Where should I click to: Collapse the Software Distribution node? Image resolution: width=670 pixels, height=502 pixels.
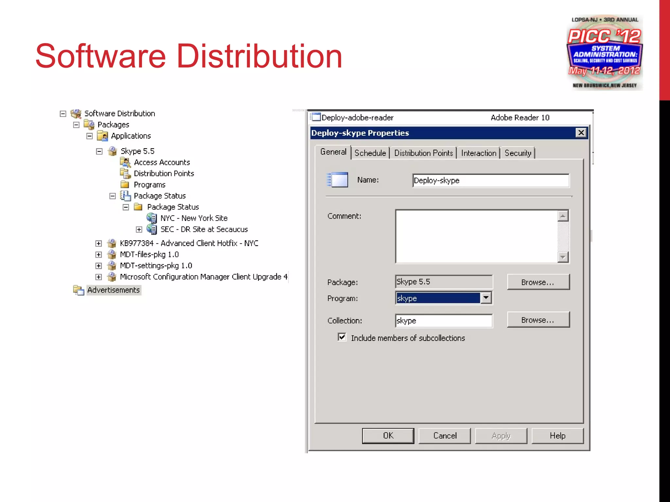(63, 114)
